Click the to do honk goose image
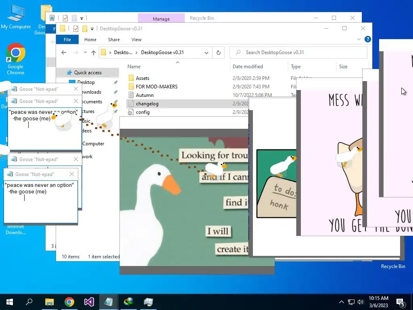413x310 pixels. tap(277, 184)
